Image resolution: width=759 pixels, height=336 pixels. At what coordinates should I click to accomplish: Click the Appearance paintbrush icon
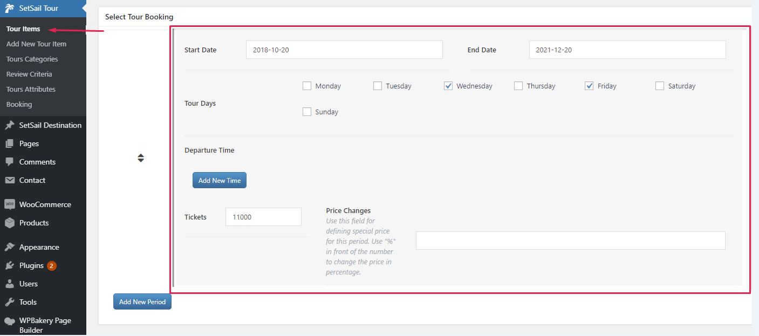tap(10, 247)
